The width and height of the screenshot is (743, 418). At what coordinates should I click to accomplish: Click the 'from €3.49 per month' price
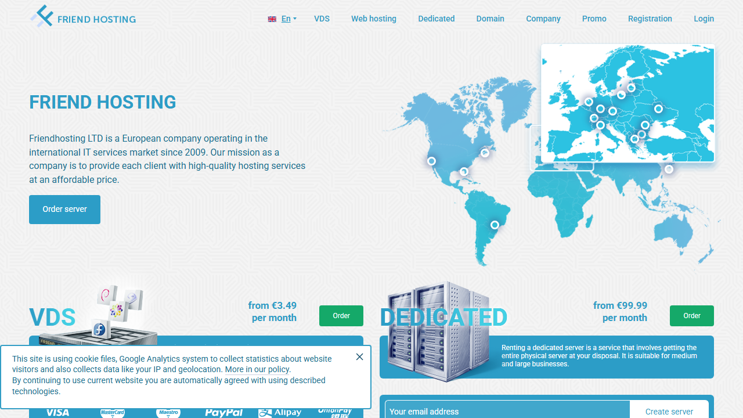[x=272, y=312]
